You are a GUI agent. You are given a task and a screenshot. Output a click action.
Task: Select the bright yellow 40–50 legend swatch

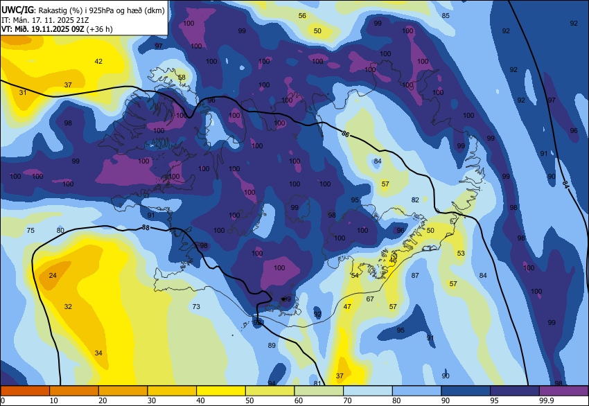click(221, 391)
